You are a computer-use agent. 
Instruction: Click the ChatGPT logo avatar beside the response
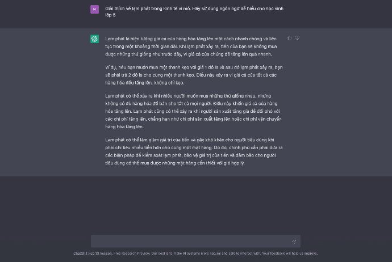click(94, 39)
